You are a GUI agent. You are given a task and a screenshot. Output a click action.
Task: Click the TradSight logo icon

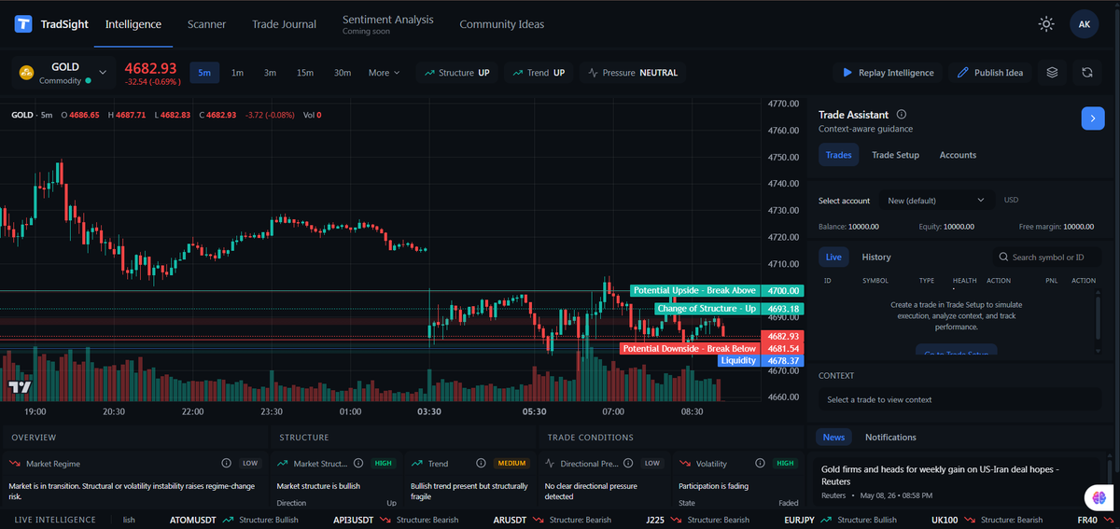click(23, 24)
